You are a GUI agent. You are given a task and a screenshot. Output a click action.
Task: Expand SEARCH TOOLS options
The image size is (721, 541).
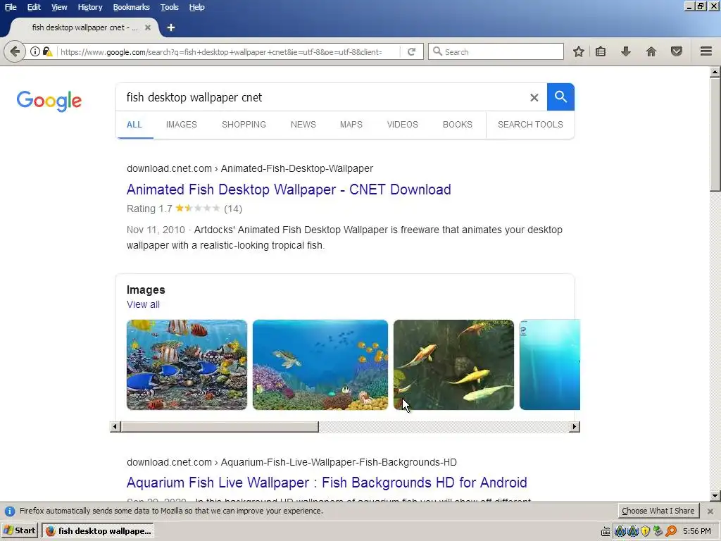pos(530,125)
